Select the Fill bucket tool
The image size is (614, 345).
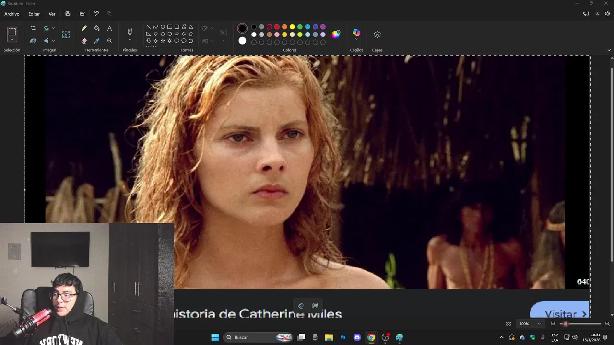[x=97, y=28]
